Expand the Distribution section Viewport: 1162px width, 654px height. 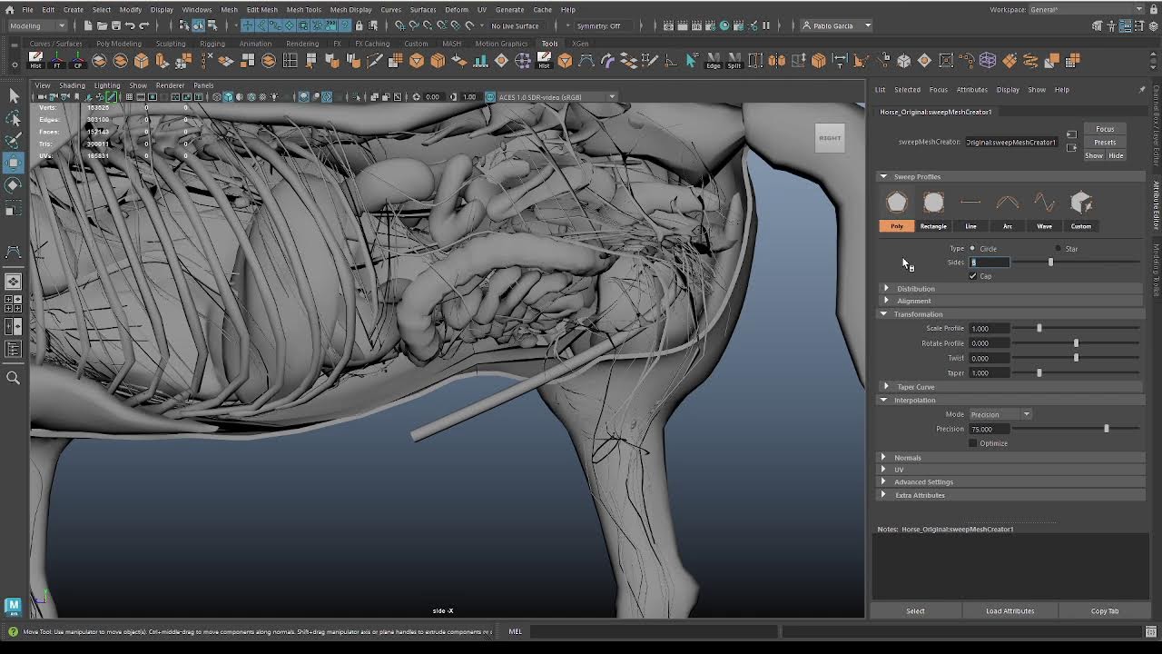pos(1009,288)
